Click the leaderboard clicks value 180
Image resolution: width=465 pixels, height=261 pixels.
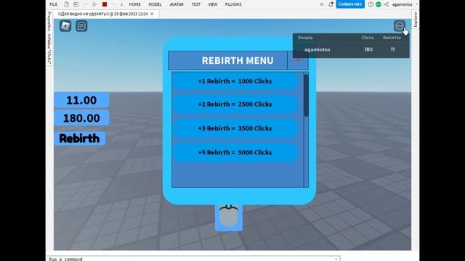[x=368, y=49]
